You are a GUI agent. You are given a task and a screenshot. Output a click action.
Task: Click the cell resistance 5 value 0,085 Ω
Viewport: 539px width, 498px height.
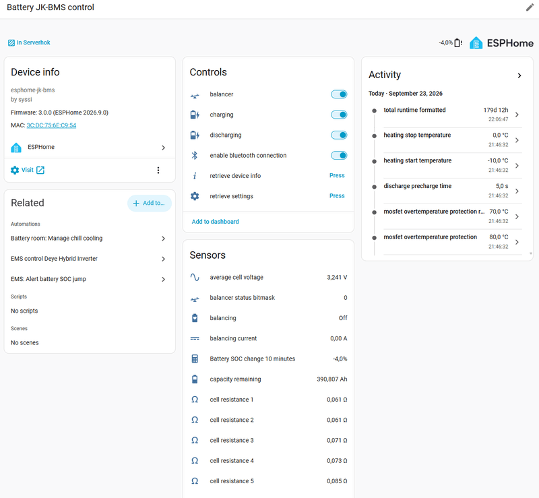(x=337, y=481)
